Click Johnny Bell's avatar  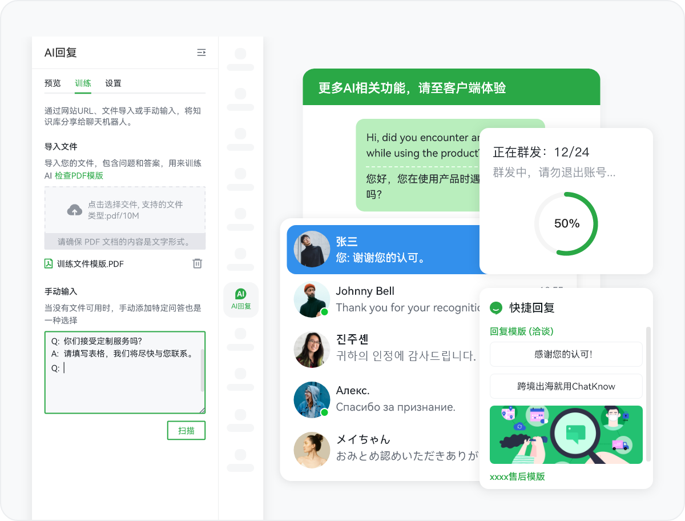(x=312, y=299)
